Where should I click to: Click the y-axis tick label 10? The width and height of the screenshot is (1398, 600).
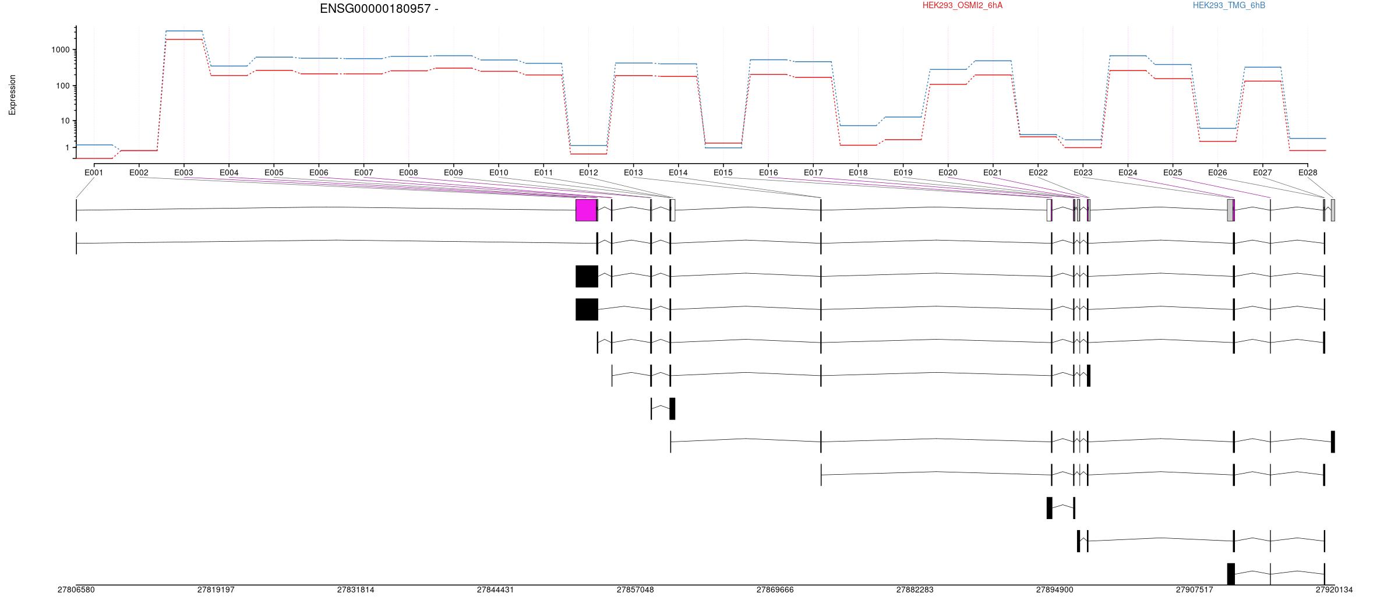coord(65,121)
